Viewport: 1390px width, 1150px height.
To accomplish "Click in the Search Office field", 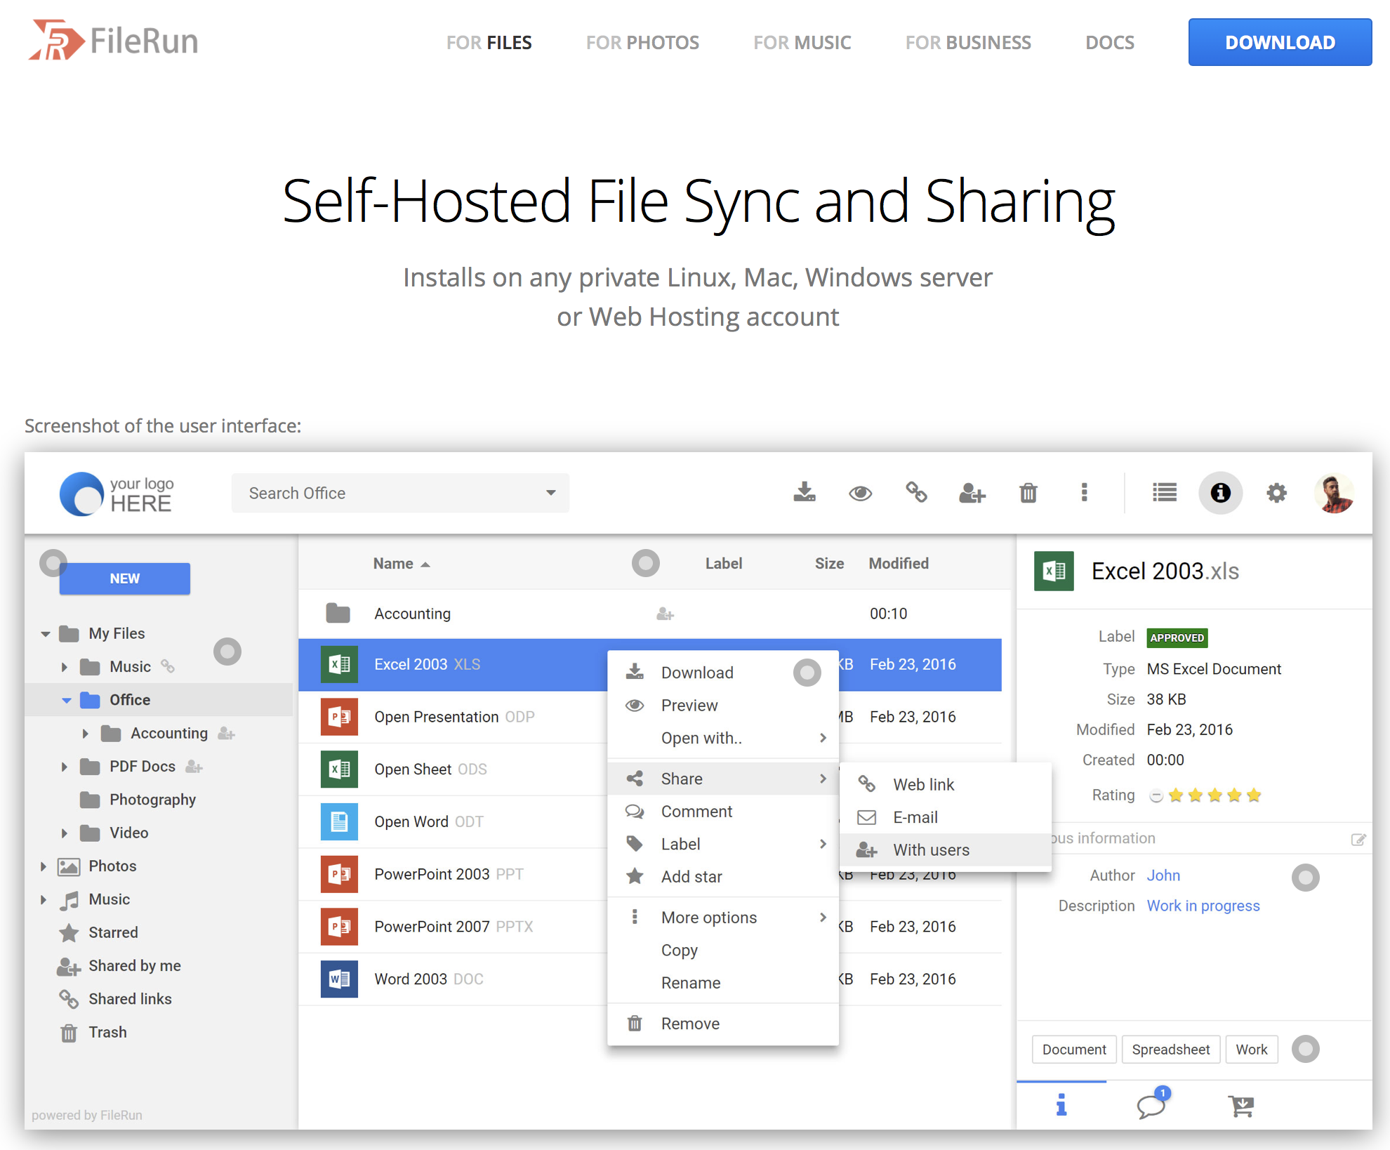I will [x=400, y=493].
